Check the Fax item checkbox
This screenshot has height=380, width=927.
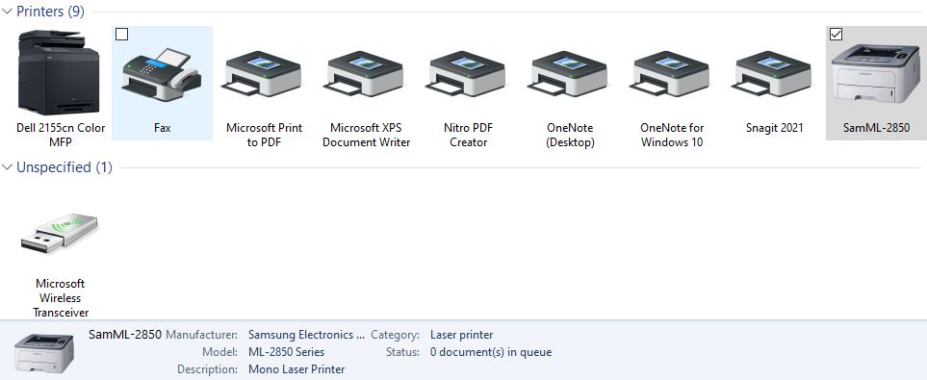tap(122, 35)
